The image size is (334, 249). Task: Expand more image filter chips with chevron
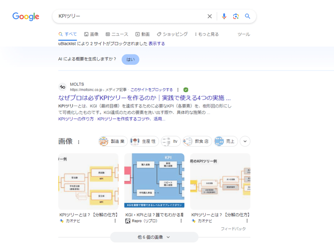(245, 141)
